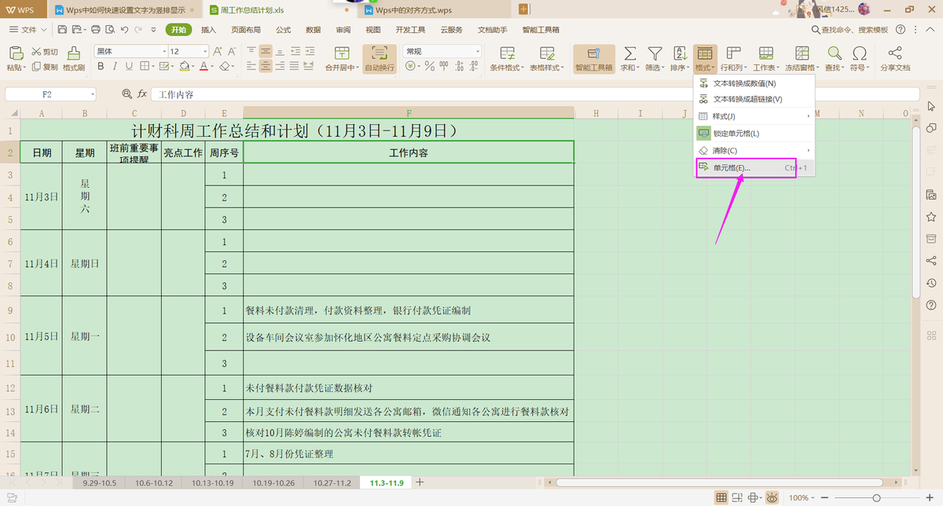Toggle normal grid view in status bar
The image size is (943, 506).
721,497
